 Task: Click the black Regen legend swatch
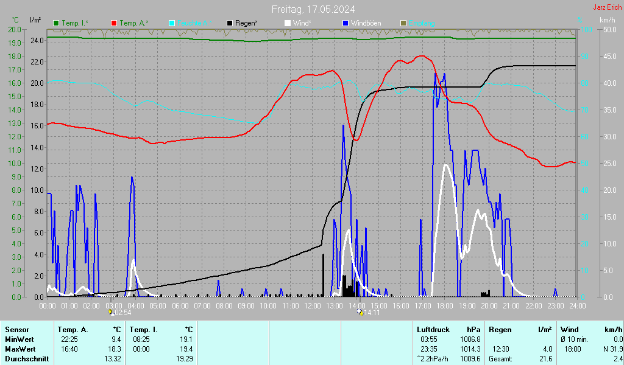pyautogui.click(x=230, y=23)
